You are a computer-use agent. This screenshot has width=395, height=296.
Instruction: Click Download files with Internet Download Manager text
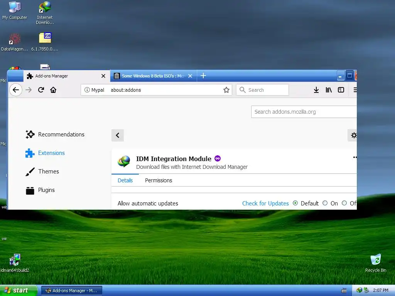coord(192,167)
